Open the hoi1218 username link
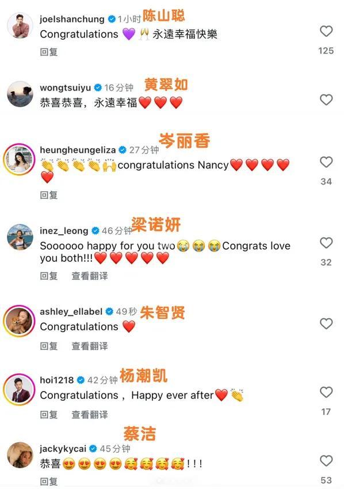 tap(56, 380)
